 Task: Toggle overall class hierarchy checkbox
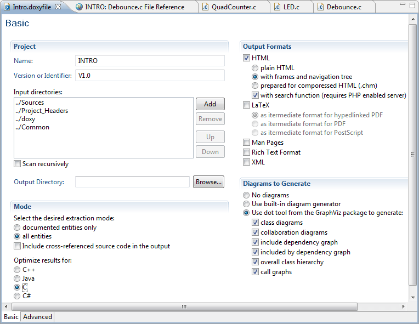tap(255, 262)
